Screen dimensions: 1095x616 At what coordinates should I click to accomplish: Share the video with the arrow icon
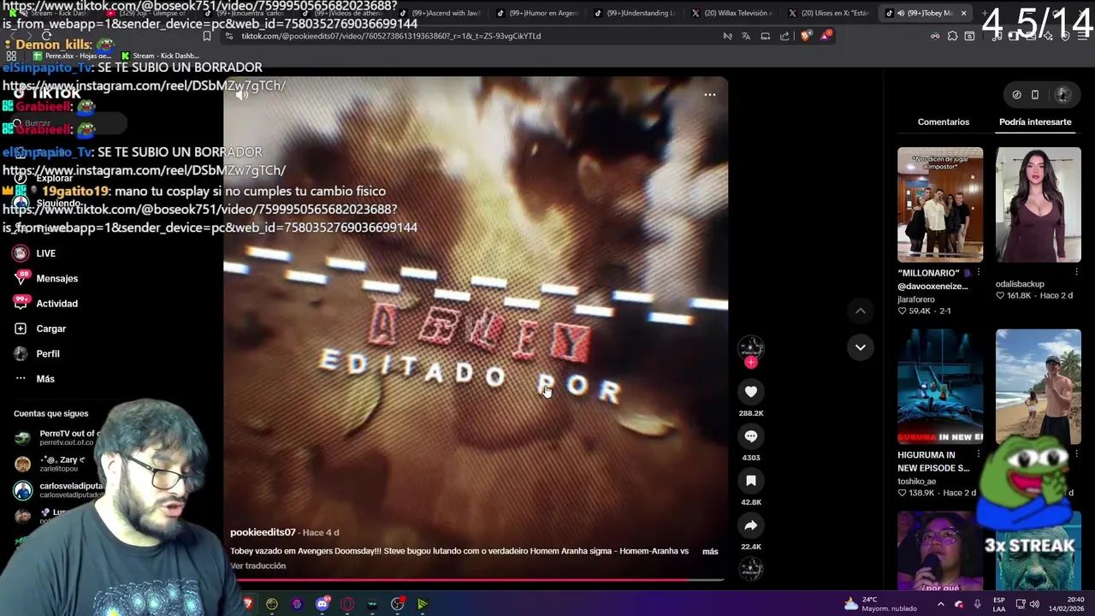(750, 525)
